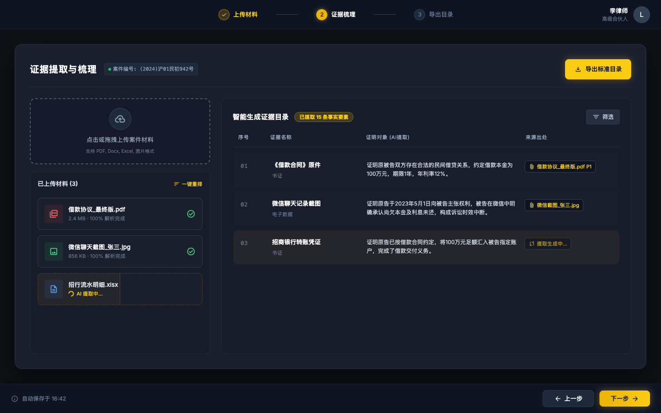Image resolution: width=661 pixels, height=413 pixels.
Task: Click the image file icon for 微信聊天截图_张三.jpg
Action: [x=54, y=251]
